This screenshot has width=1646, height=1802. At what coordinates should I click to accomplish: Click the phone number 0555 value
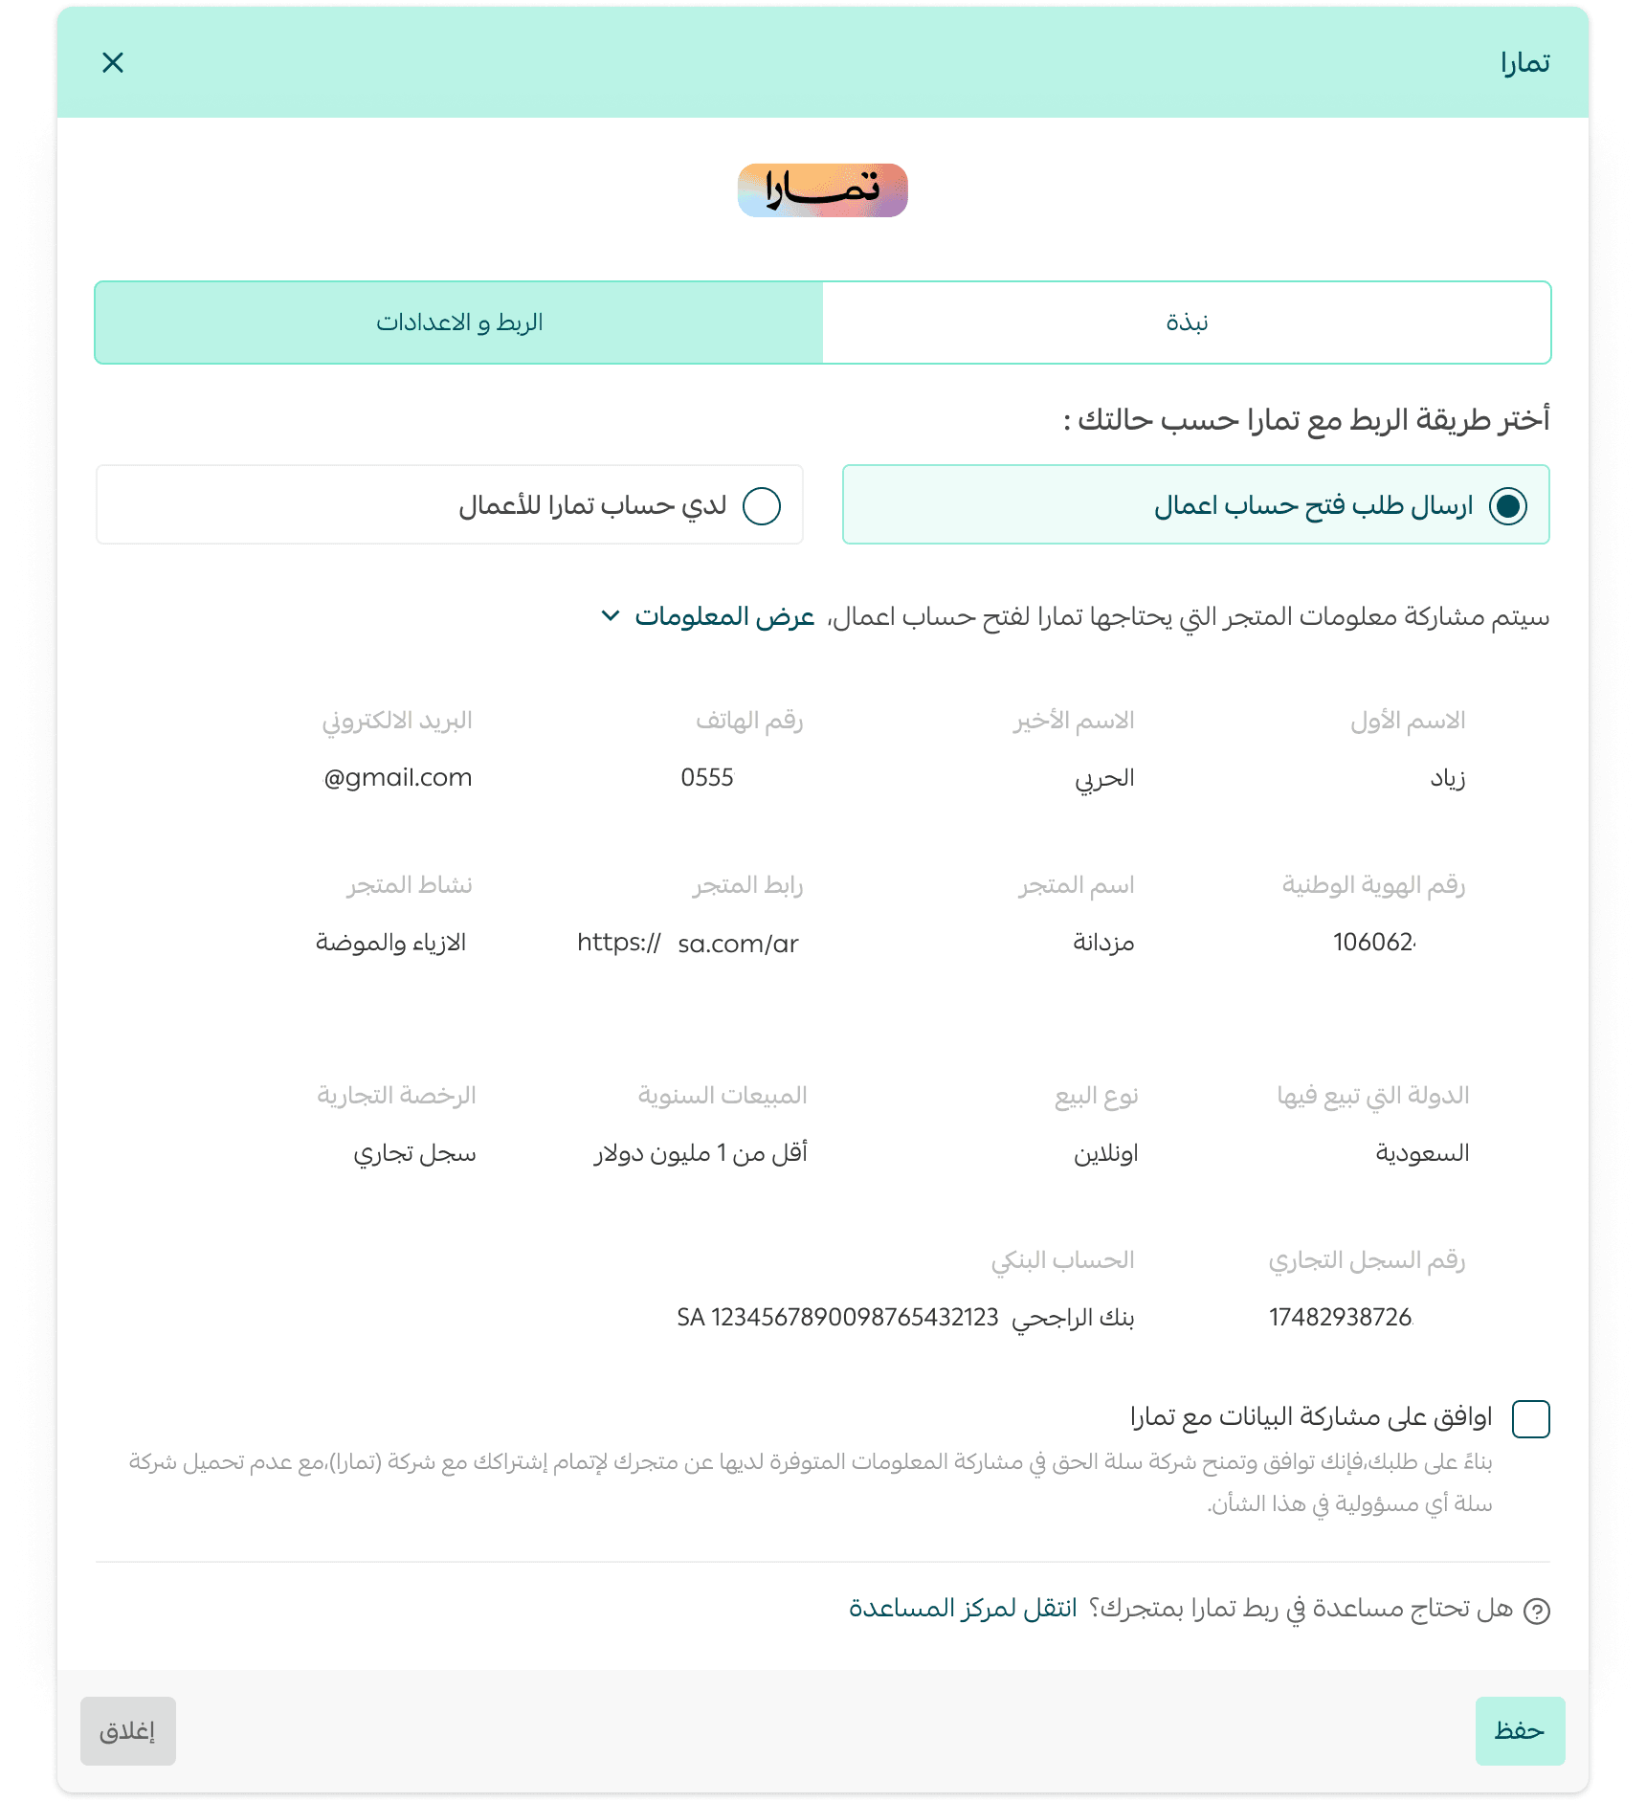click(x=707, y=778)
